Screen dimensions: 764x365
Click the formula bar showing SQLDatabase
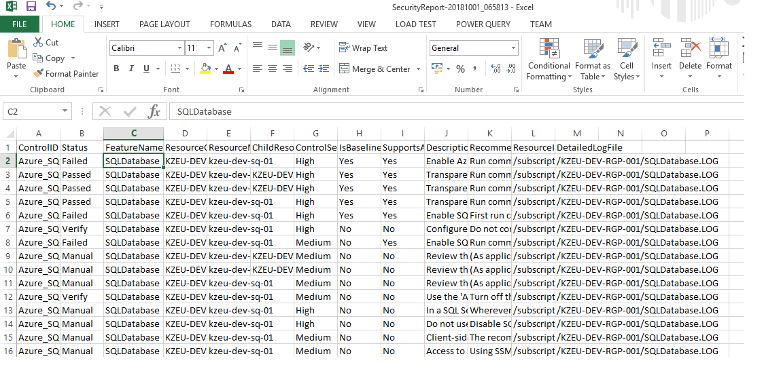(457, 111)
